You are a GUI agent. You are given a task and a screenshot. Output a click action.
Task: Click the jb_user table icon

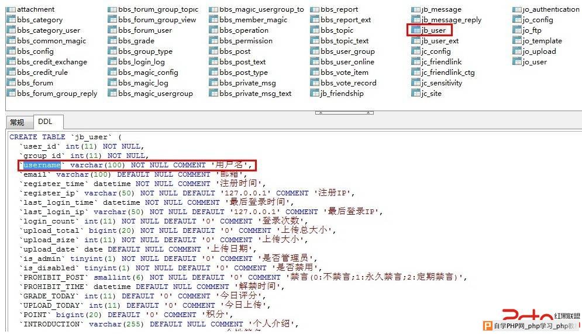(x=416, y=30)
